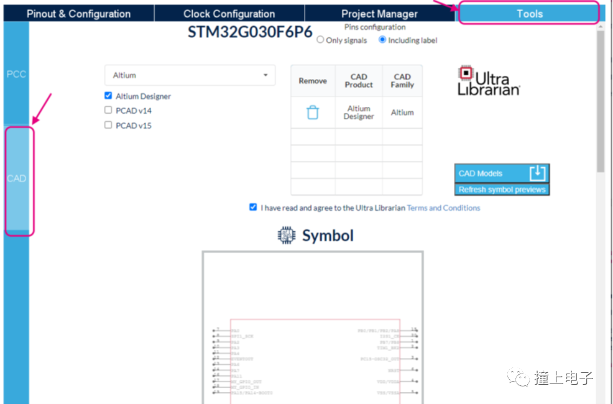
Task: Select the Including label radio option
Action: (382, 40)
